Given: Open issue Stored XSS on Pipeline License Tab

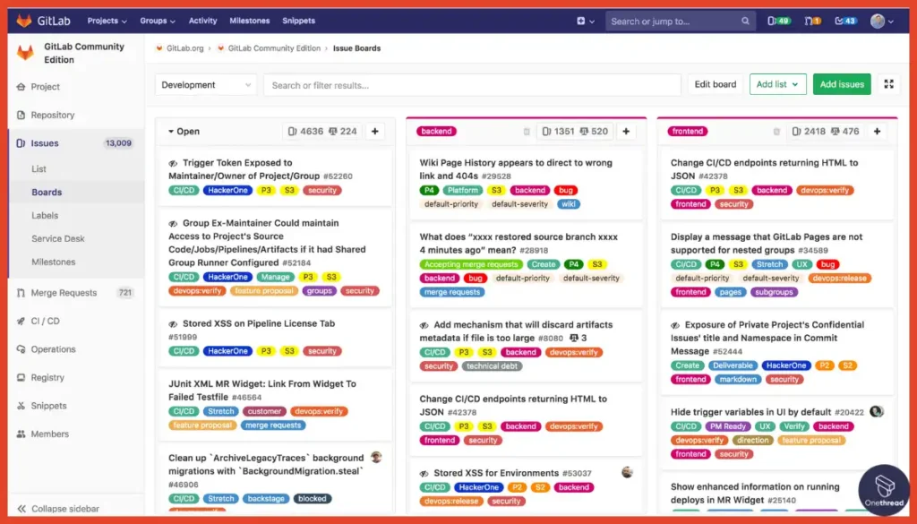Looking at the screenshot, I should click(259, 323).
